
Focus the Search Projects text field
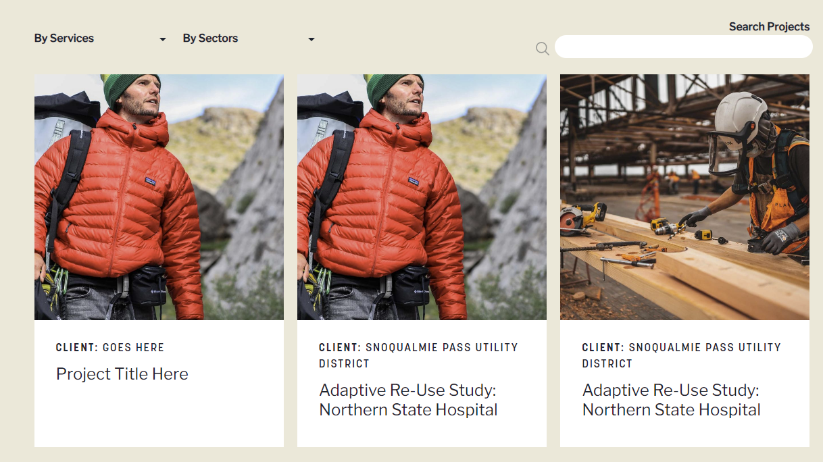(683, 47)
